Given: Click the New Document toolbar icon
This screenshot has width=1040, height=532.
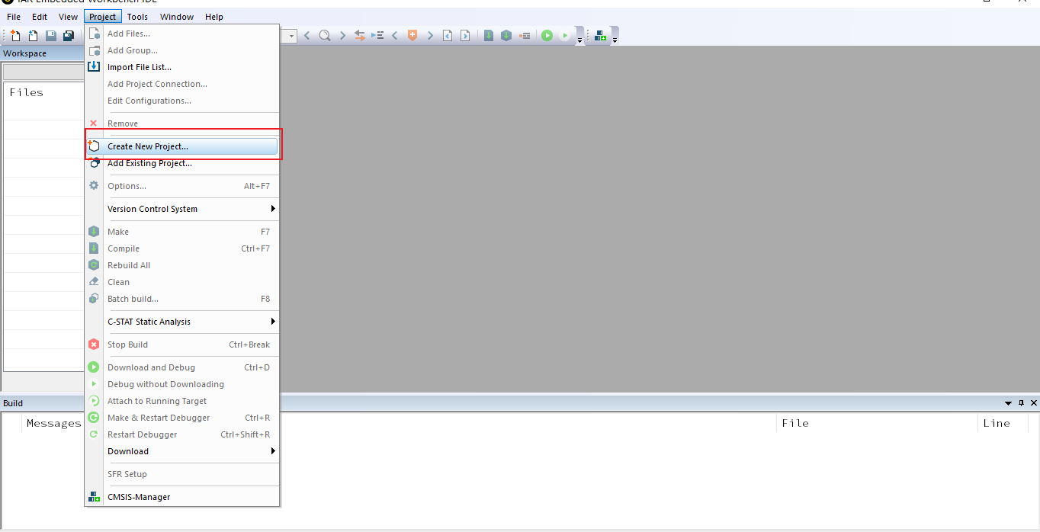Looking at the screenshot, I should [15, 36].
